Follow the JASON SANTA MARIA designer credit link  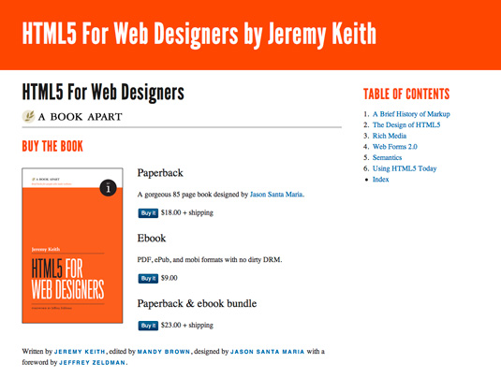coord(268,352)
